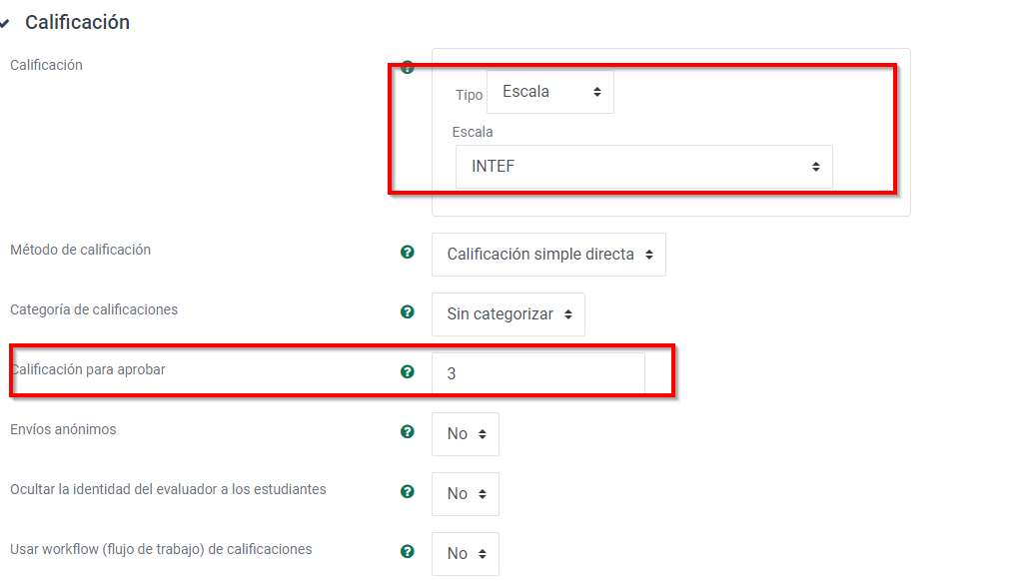Click the Método de calificación label
1026x581 pixels.
[81, 250]
